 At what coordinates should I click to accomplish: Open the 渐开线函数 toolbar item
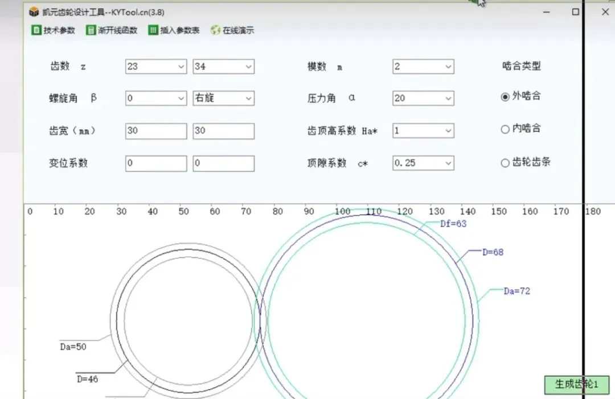coord(112,30)
